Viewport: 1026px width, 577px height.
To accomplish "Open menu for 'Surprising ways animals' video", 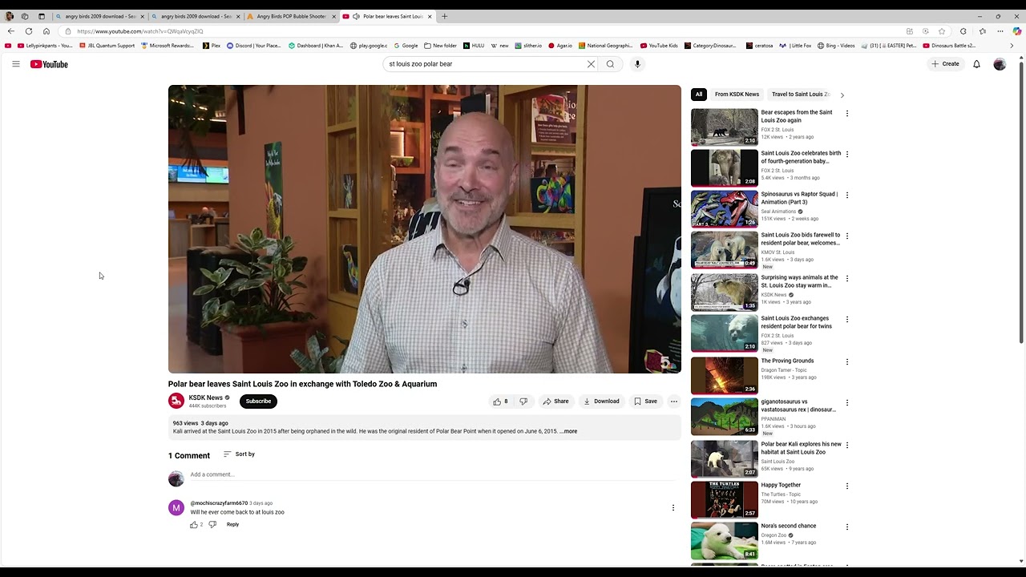I will click(847, 279).
